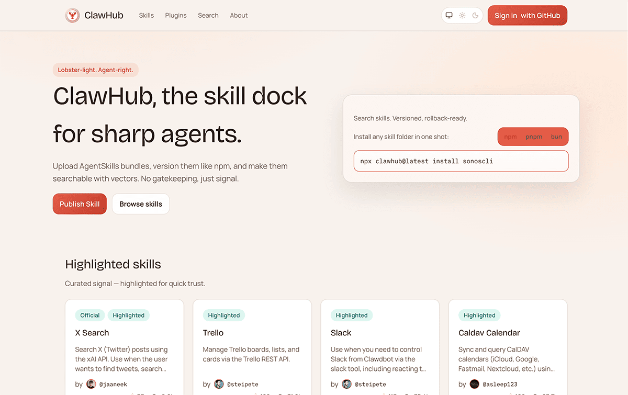Select system theme monitor icon
628x395 pixels.
tap(449, 16)
